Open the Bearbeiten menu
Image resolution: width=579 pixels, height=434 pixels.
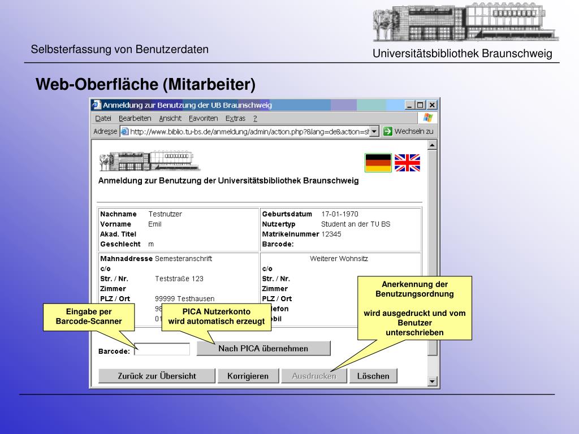tap(135, 118)
